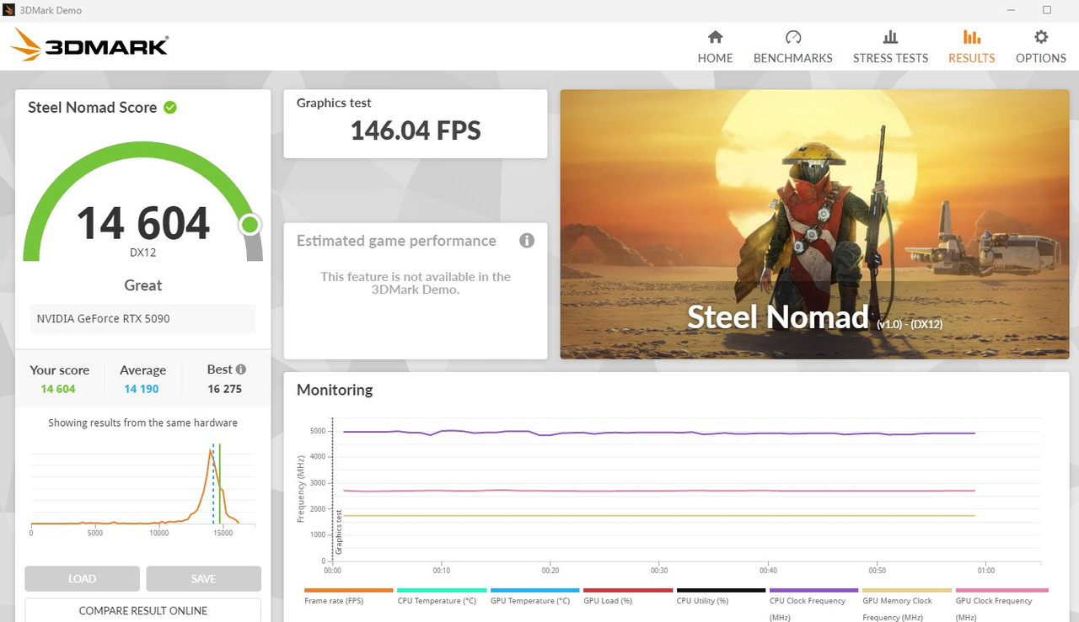Click the Steel Nomad artwork thumbnail
Image resolution: width=1079 pixels, height=622 pixels.
pyautogui.click(x=814, y=225)
